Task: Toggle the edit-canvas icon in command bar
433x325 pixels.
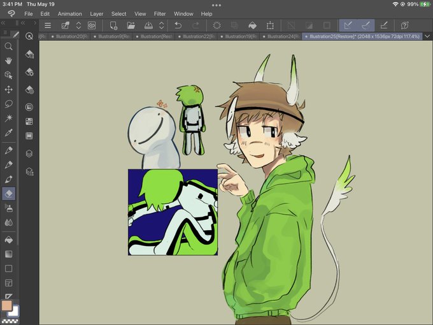Action: [66, 25]
